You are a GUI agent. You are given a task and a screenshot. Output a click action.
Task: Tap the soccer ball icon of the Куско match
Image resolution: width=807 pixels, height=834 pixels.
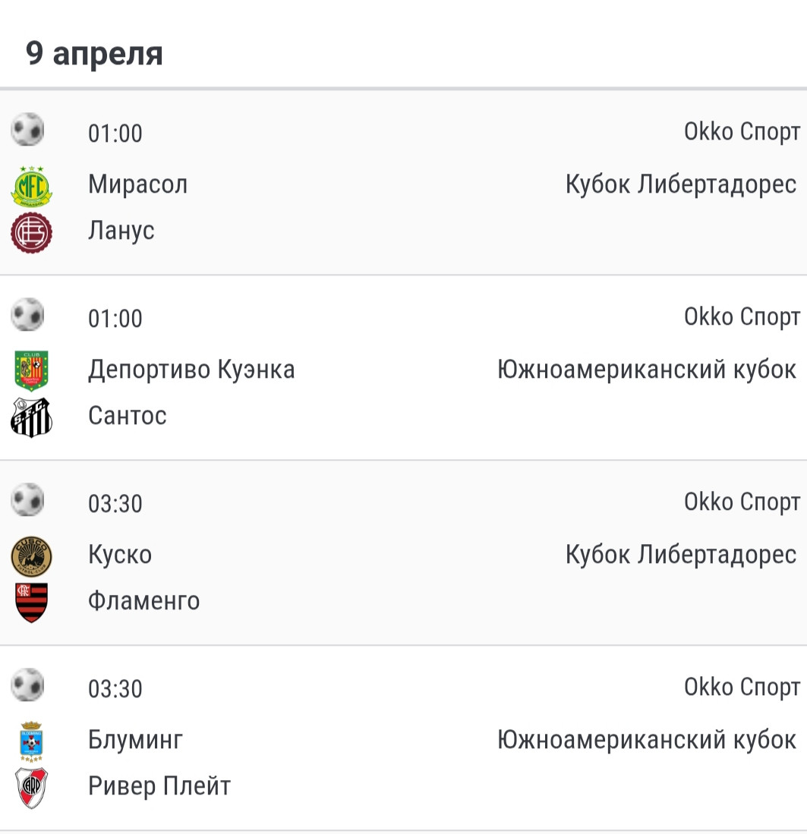28,500
